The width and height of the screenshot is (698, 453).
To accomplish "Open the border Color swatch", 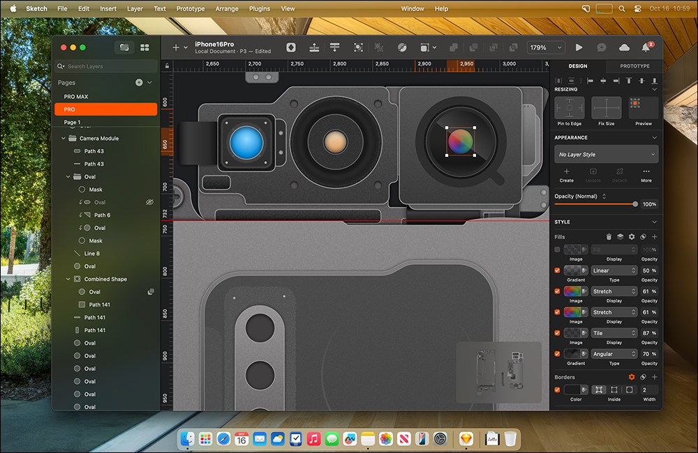I will click(576, 390).
